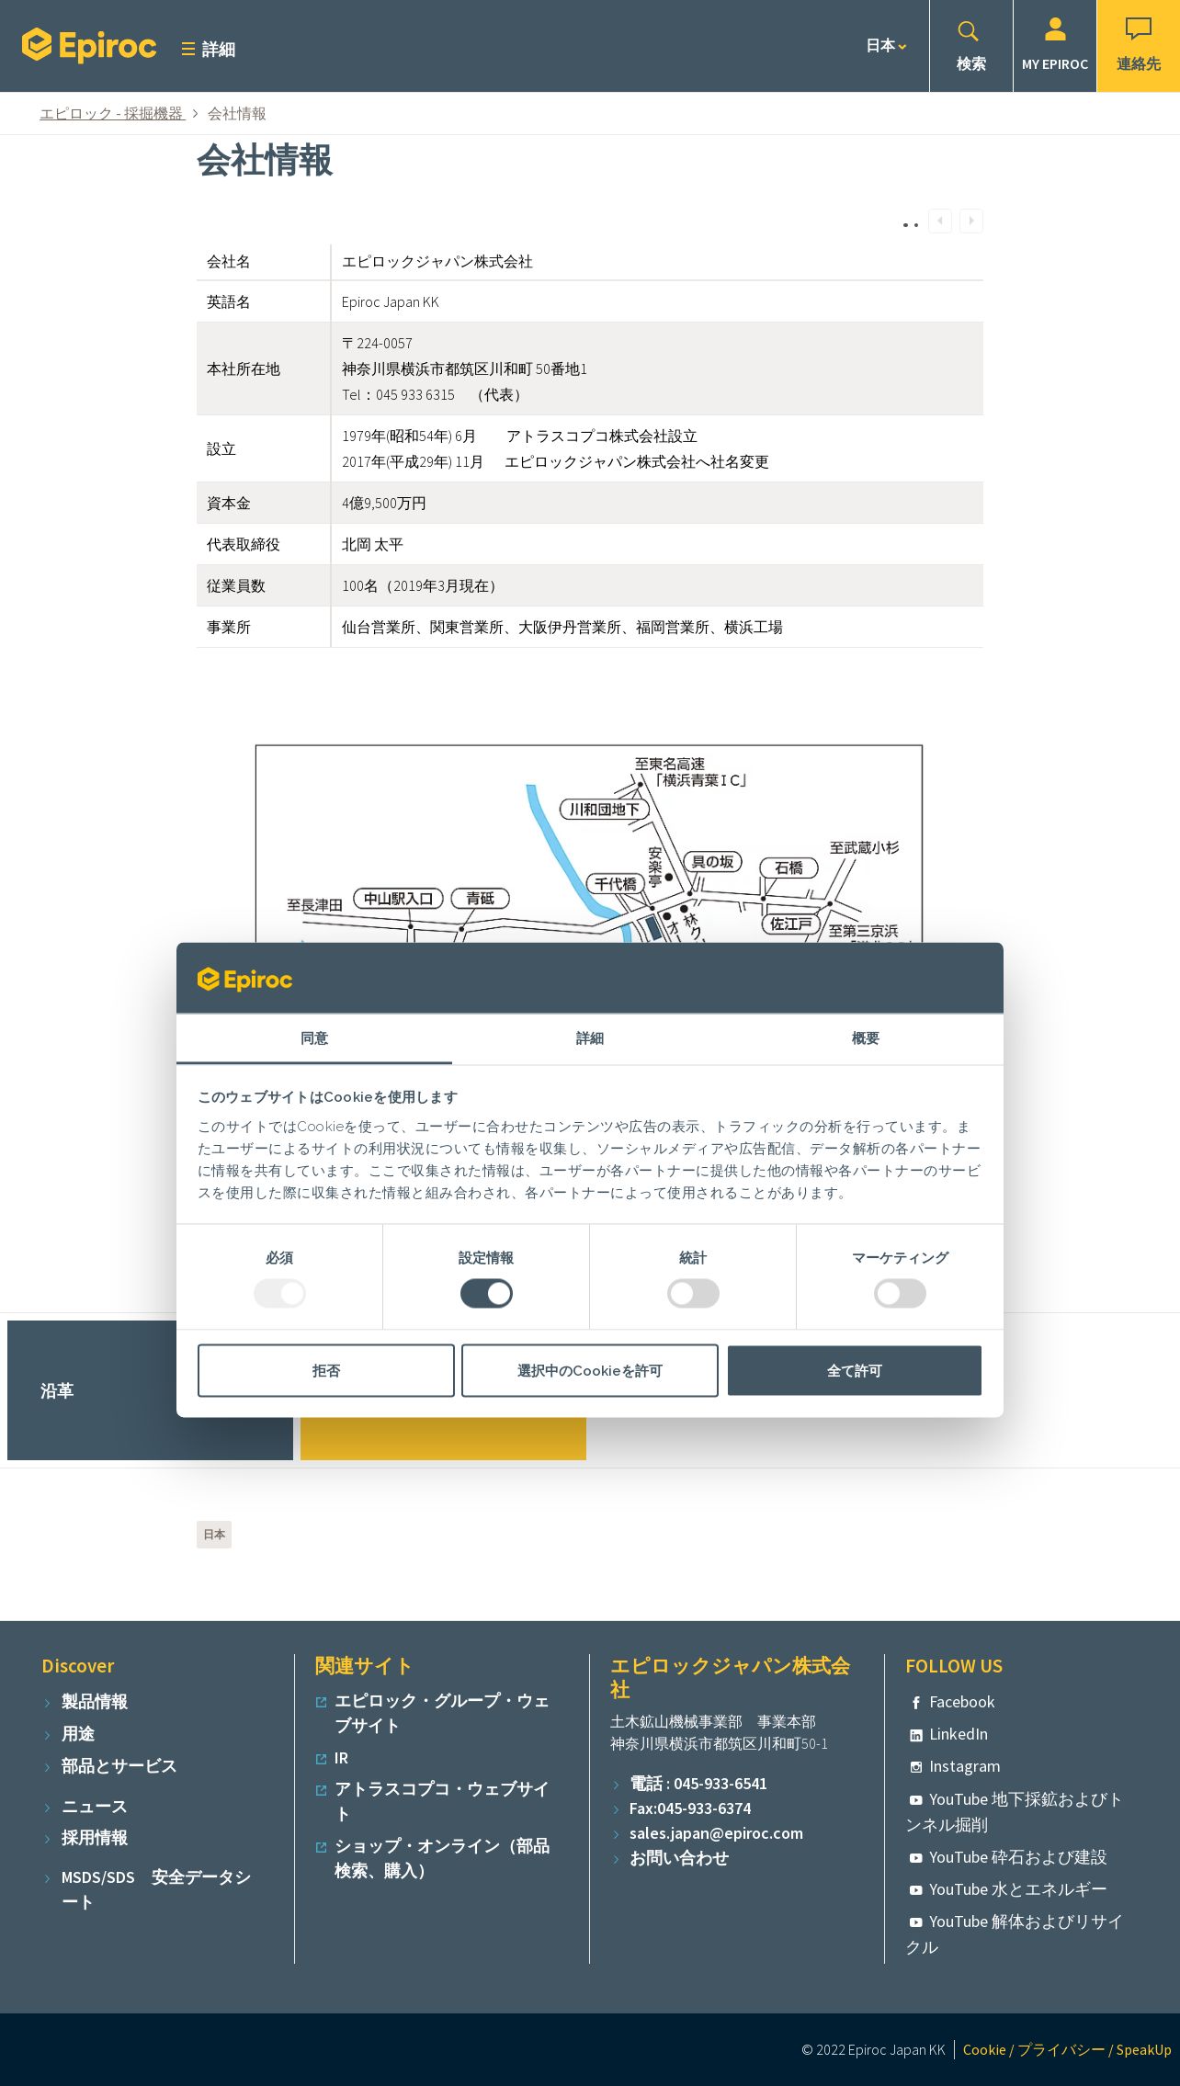Image resolution: width=1180 pixels, height=2086 pixels.
Task: Click the 全て許可 button
Action: (x=855, y=1370)
